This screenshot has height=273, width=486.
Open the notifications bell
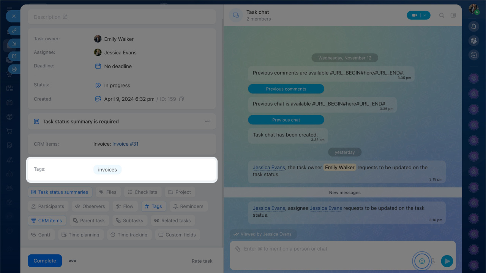click(473, 26)
